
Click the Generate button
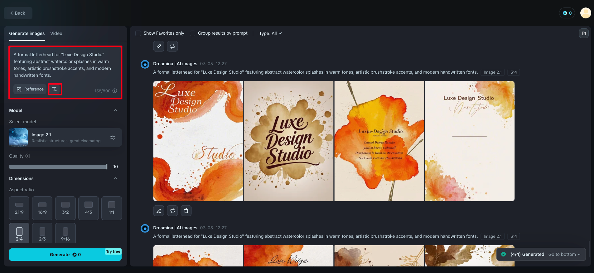(65, 255)
